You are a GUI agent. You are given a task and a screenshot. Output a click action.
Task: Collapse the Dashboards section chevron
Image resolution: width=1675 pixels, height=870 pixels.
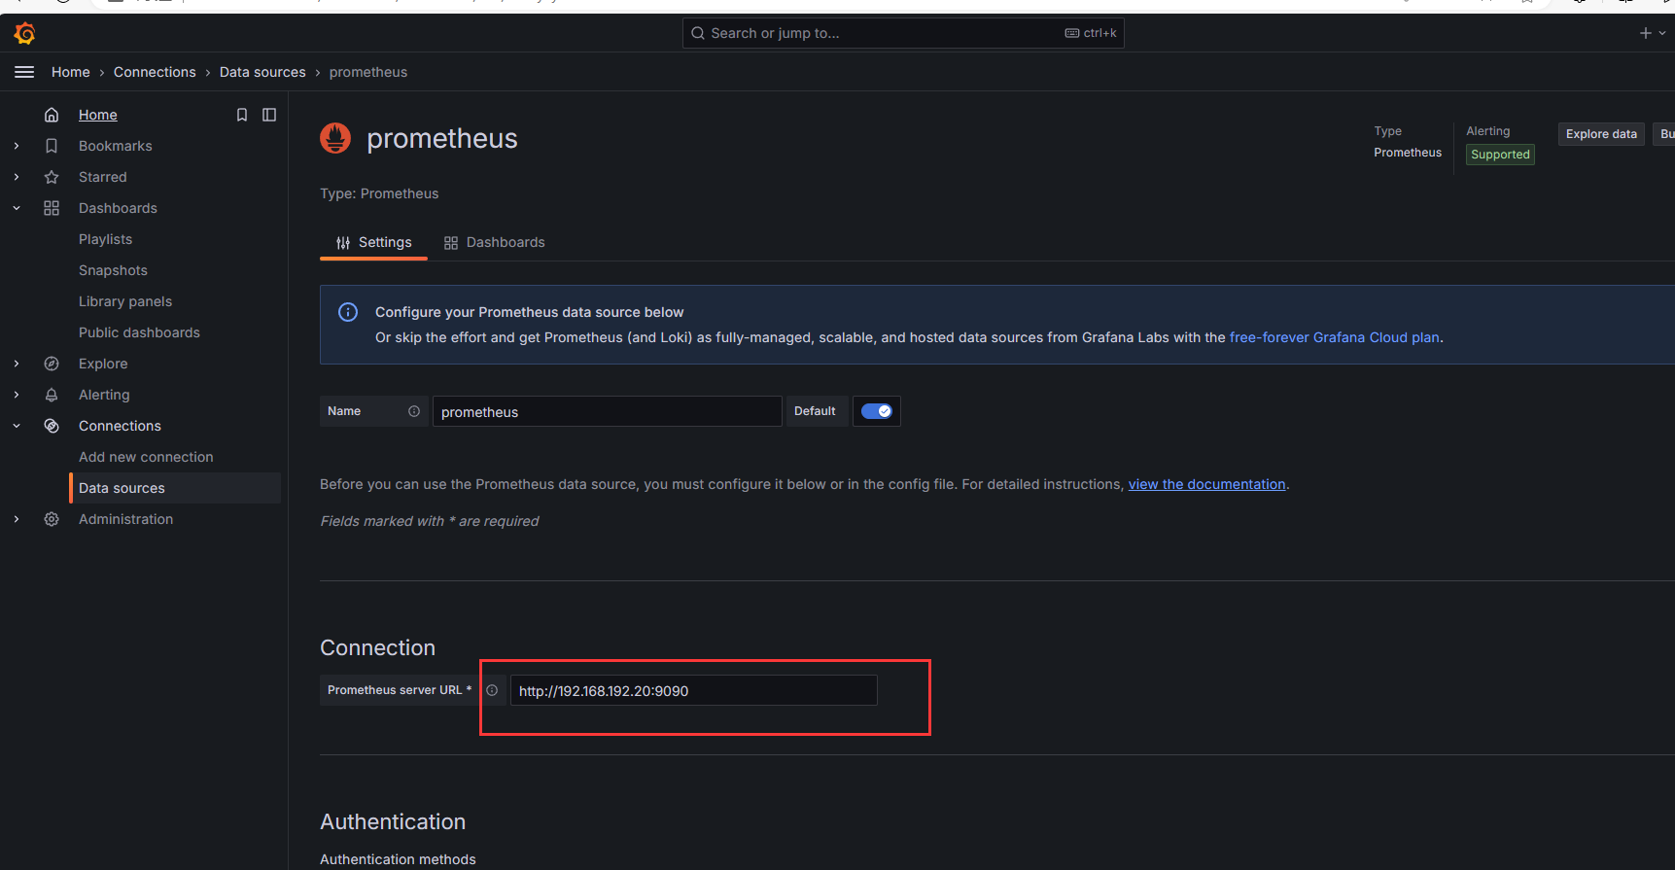(17, 208)
